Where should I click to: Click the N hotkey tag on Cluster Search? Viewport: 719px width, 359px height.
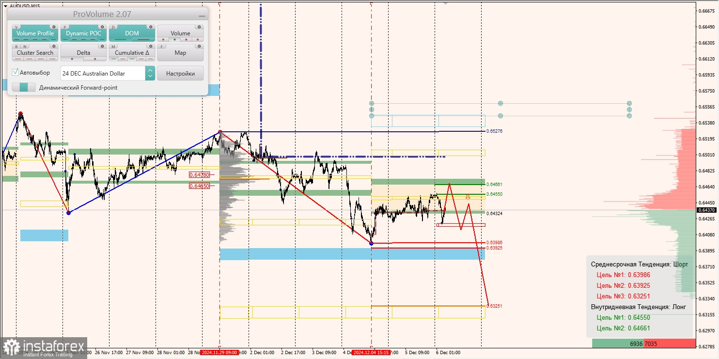(x=25, y=47)
